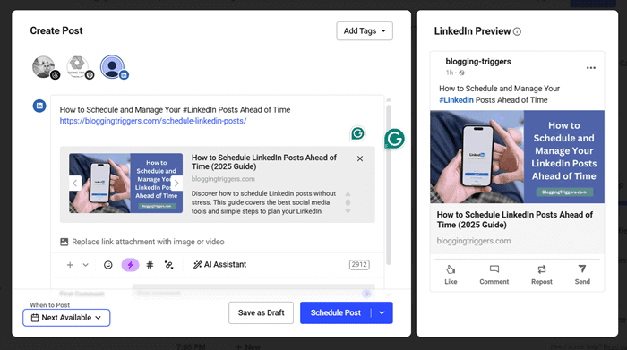The width and height of the screenshot is (627, 350).
Task: Toggle the selected LinkedIn profile avatar
Action: coord(113,67)
